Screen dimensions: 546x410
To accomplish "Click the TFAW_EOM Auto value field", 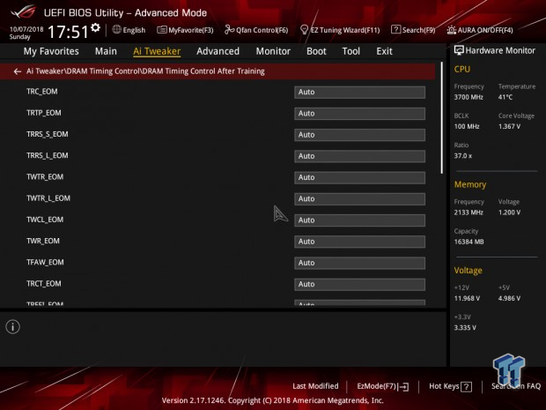I will 359,263.
